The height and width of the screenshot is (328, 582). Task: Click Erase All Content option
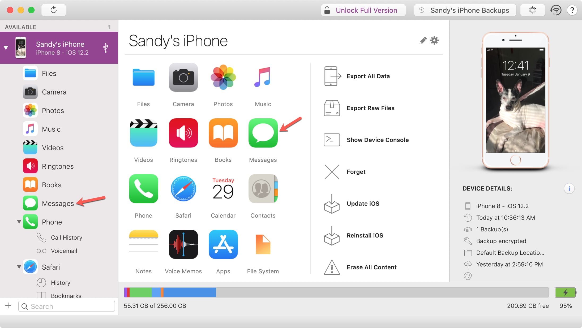(371, 267)
